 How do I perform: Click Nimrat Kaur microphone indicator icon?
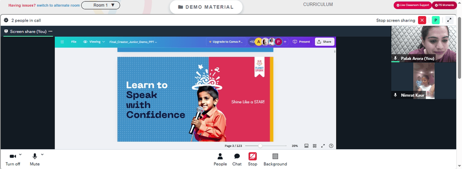pyautogui.click(x=395, y=95)
